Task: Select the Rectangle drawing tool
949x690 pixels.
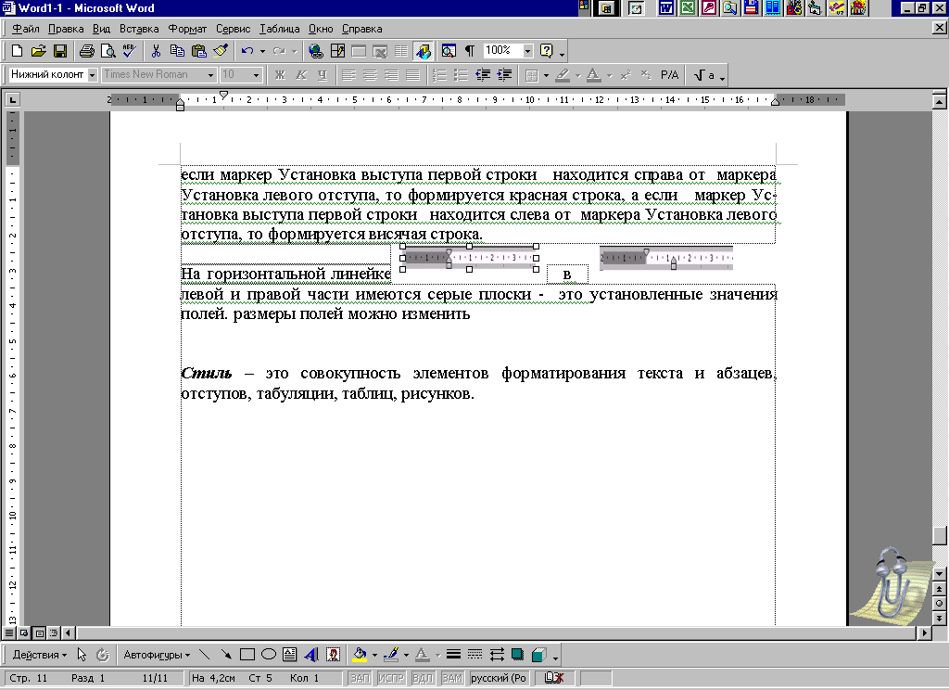Action: (x=247, y=654)
